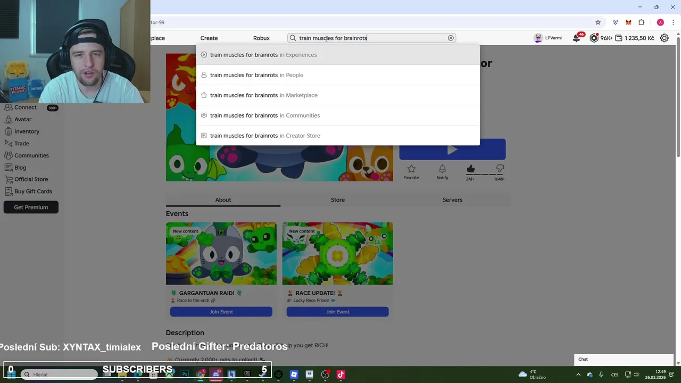This screenshot has height=383, width=681.
Task: Open LPVarmi profile avatar
Action: coord(538,38)
